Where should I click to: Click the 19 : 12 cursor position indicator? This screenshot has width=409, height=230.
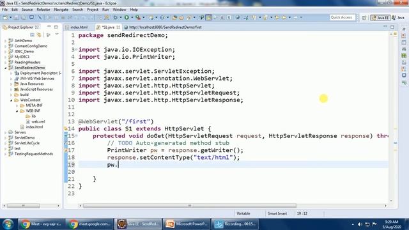coord(302,213)
